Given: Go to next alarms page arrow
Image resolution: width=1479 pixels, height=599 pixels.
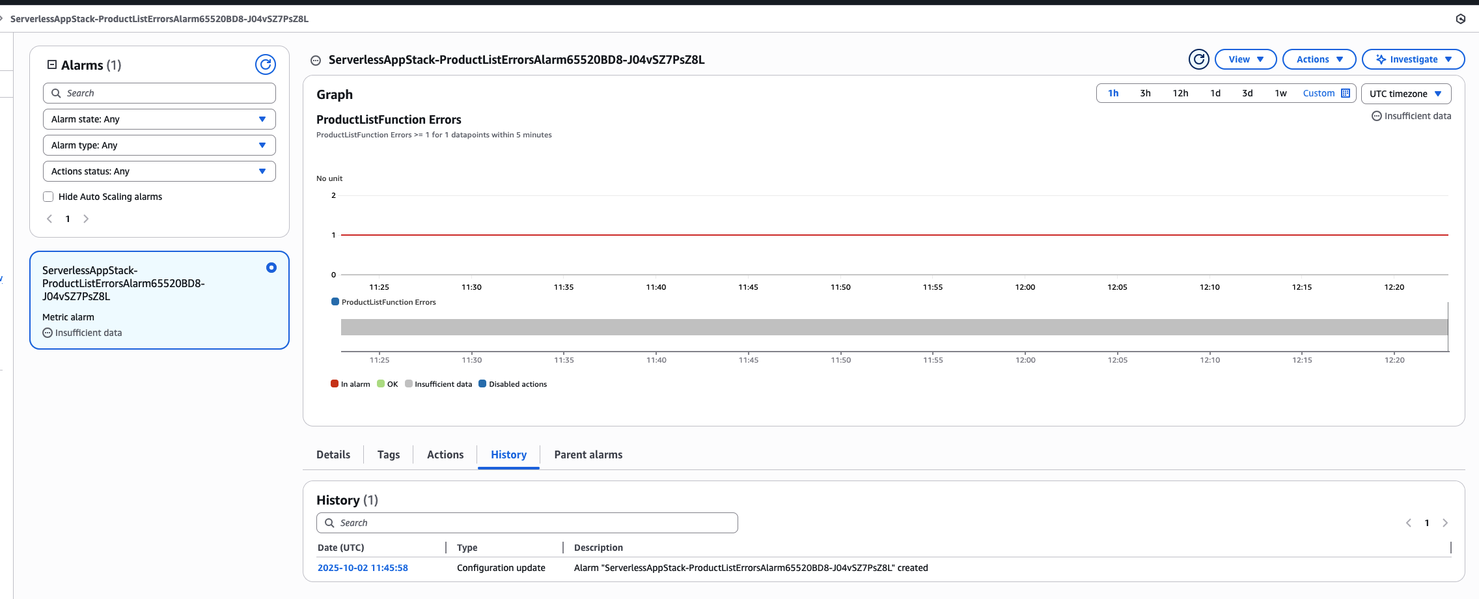Looking at the screenshot, I should 86,219.
